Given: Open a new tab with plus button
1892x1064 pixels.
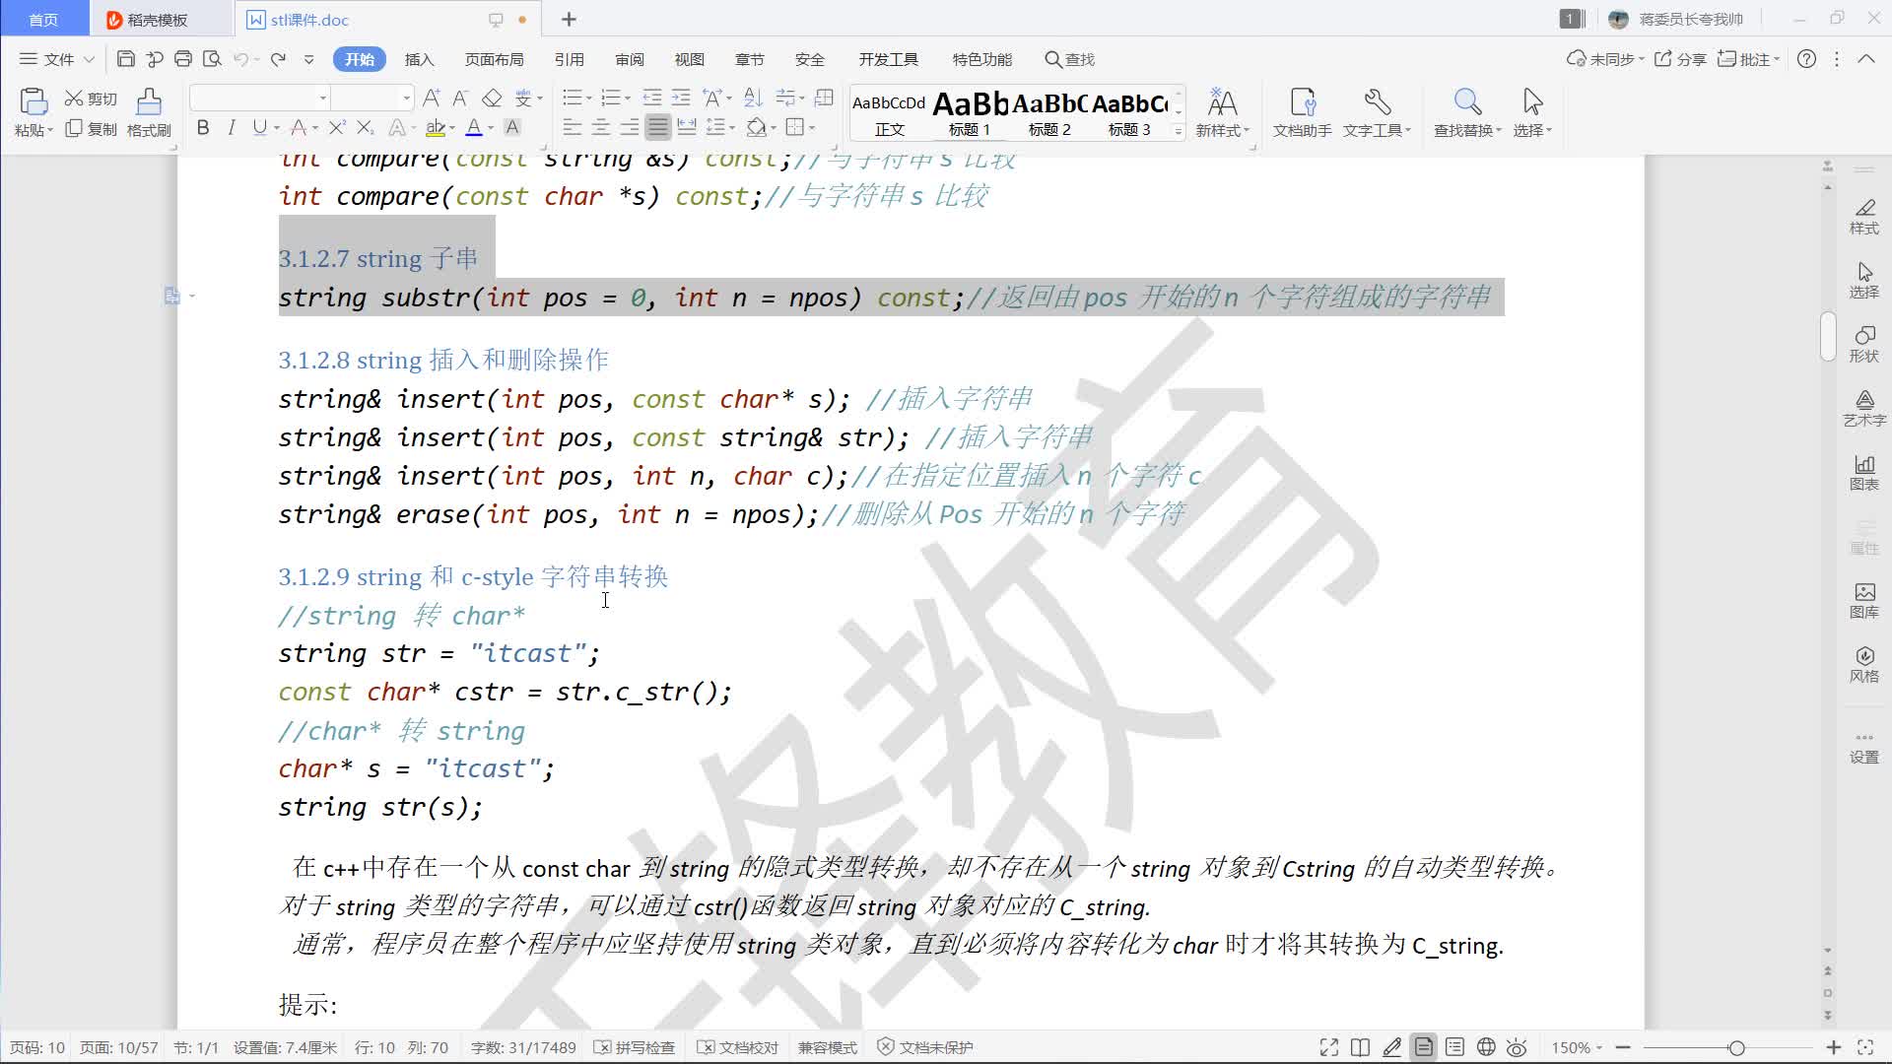Looking at the screenshot, I should [x=569, y=20].
